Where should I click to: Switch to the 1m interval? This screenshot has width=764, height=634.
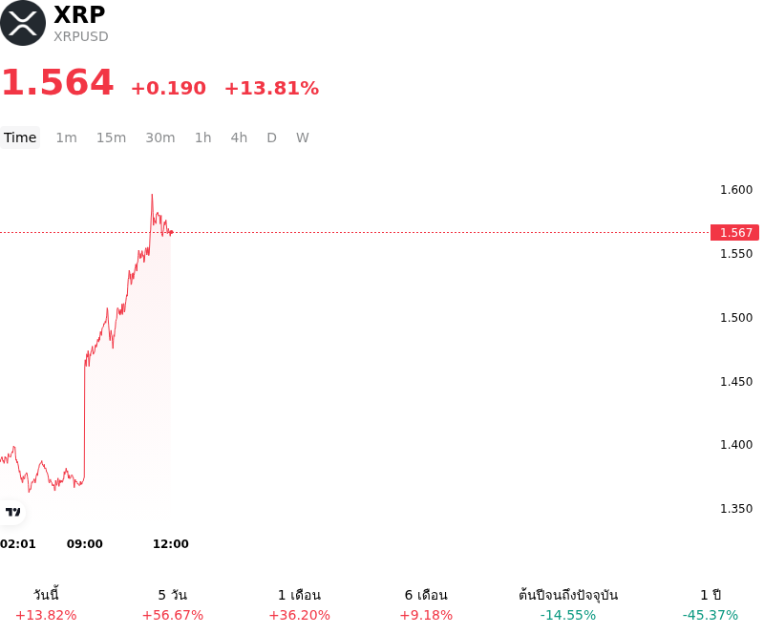pyautogui.click(x=66, y=137)
